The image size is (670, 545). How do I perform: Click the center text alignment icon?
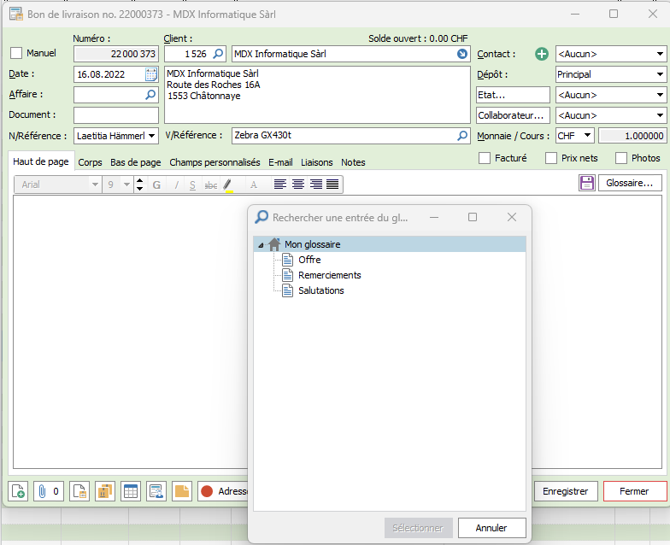click(x=297, y=185)
